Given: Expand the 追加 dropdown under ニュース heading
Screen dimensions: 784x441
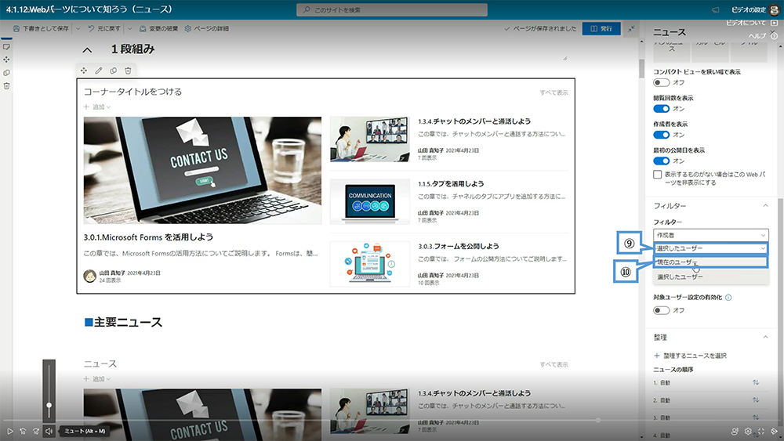Looking at the screenshot, I should click(97, 379).
